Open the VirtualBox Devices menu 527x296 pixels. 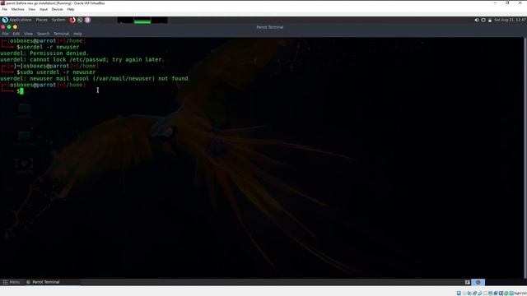57,9
